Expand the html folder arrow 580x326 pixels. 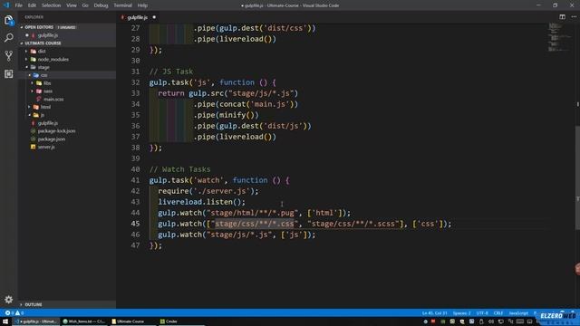tap(30, 107)
